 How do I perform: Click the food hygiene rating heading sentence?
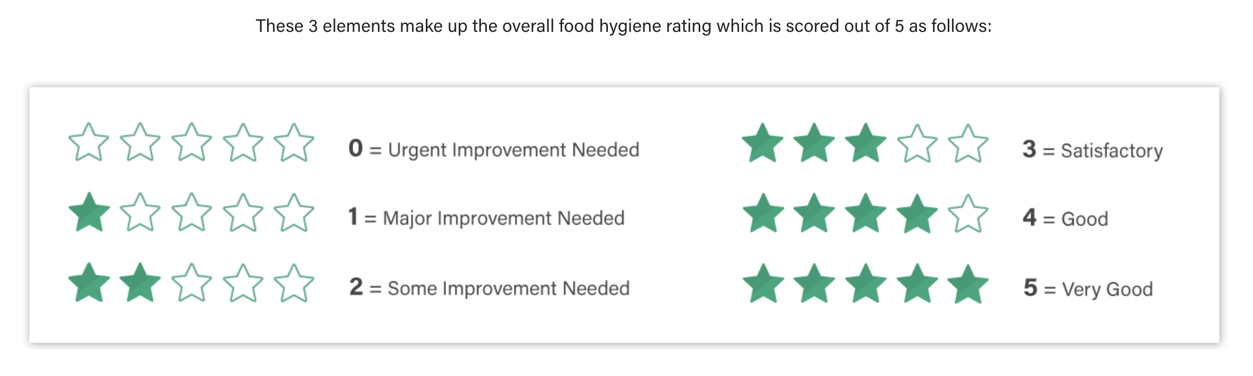pos(623,26)
